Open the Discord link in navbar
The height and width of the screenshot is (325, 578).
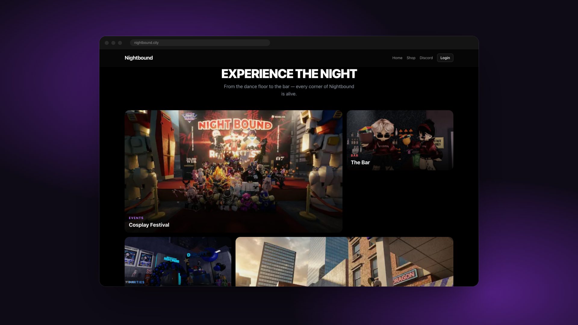426,58
